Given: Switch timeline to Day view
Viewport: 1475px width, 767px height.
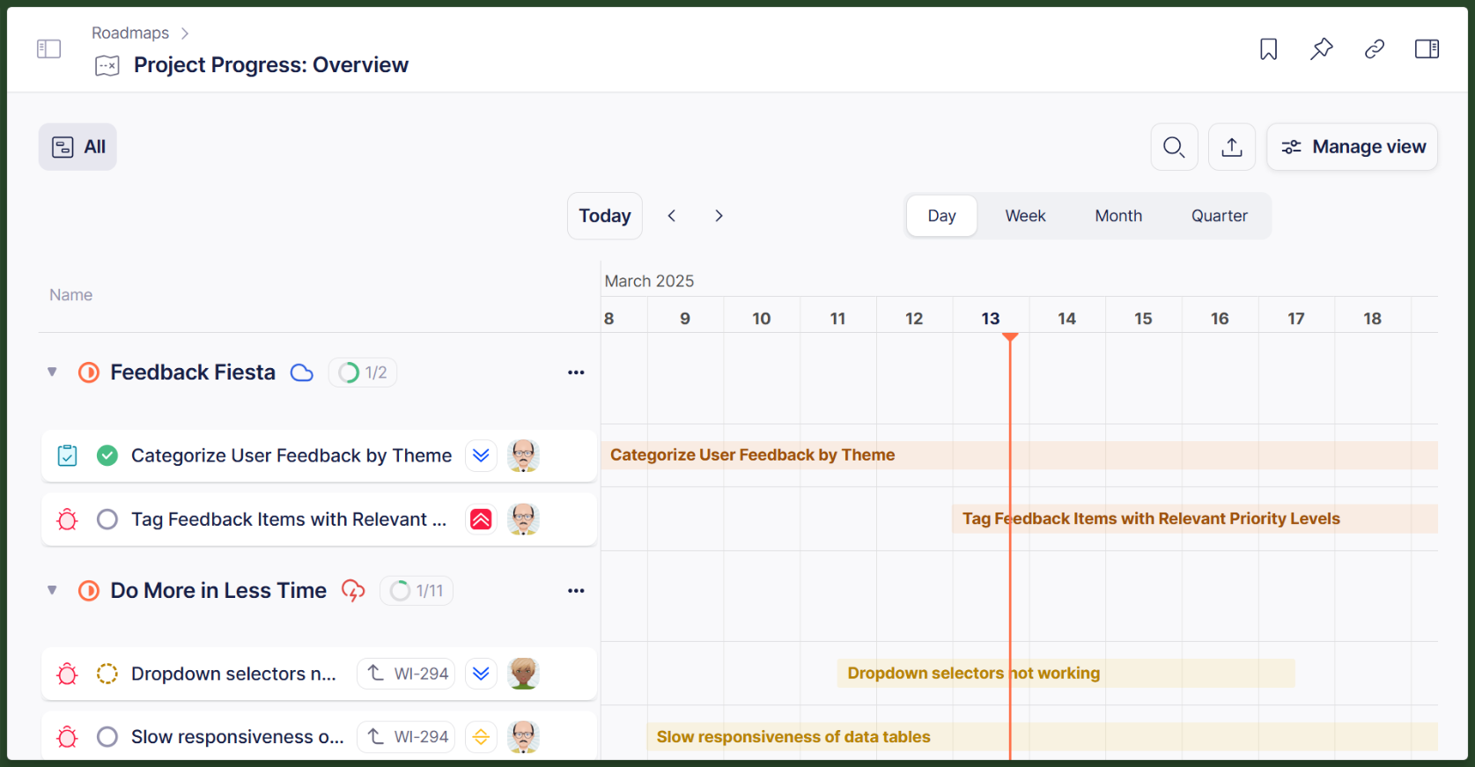Looking at the screenshot, I should (941, 216).
